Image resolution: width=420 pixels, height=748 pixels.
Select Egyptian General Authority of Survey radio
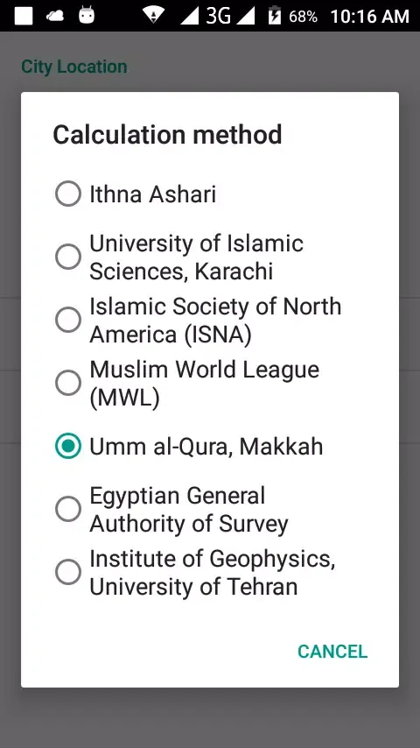(x=68, y=509)
